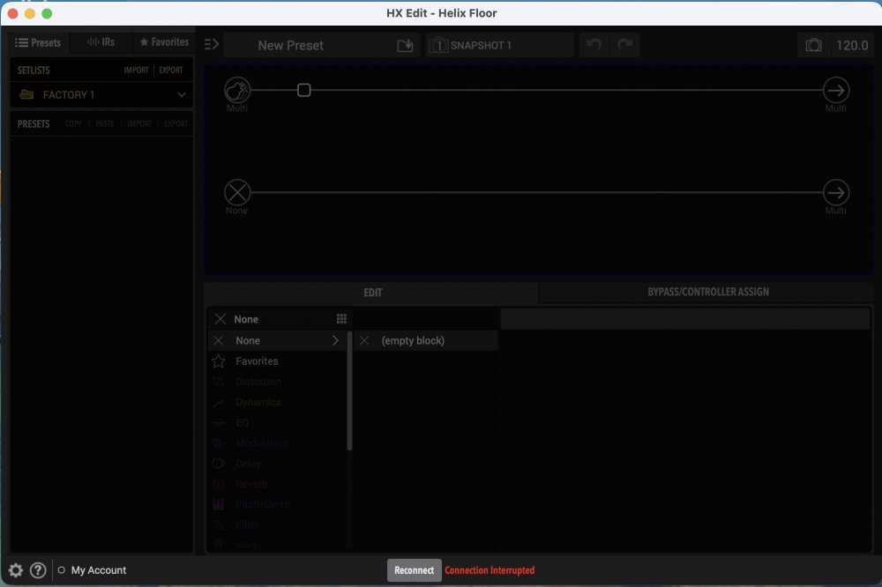Open the model grid view icon

(341, 319)
